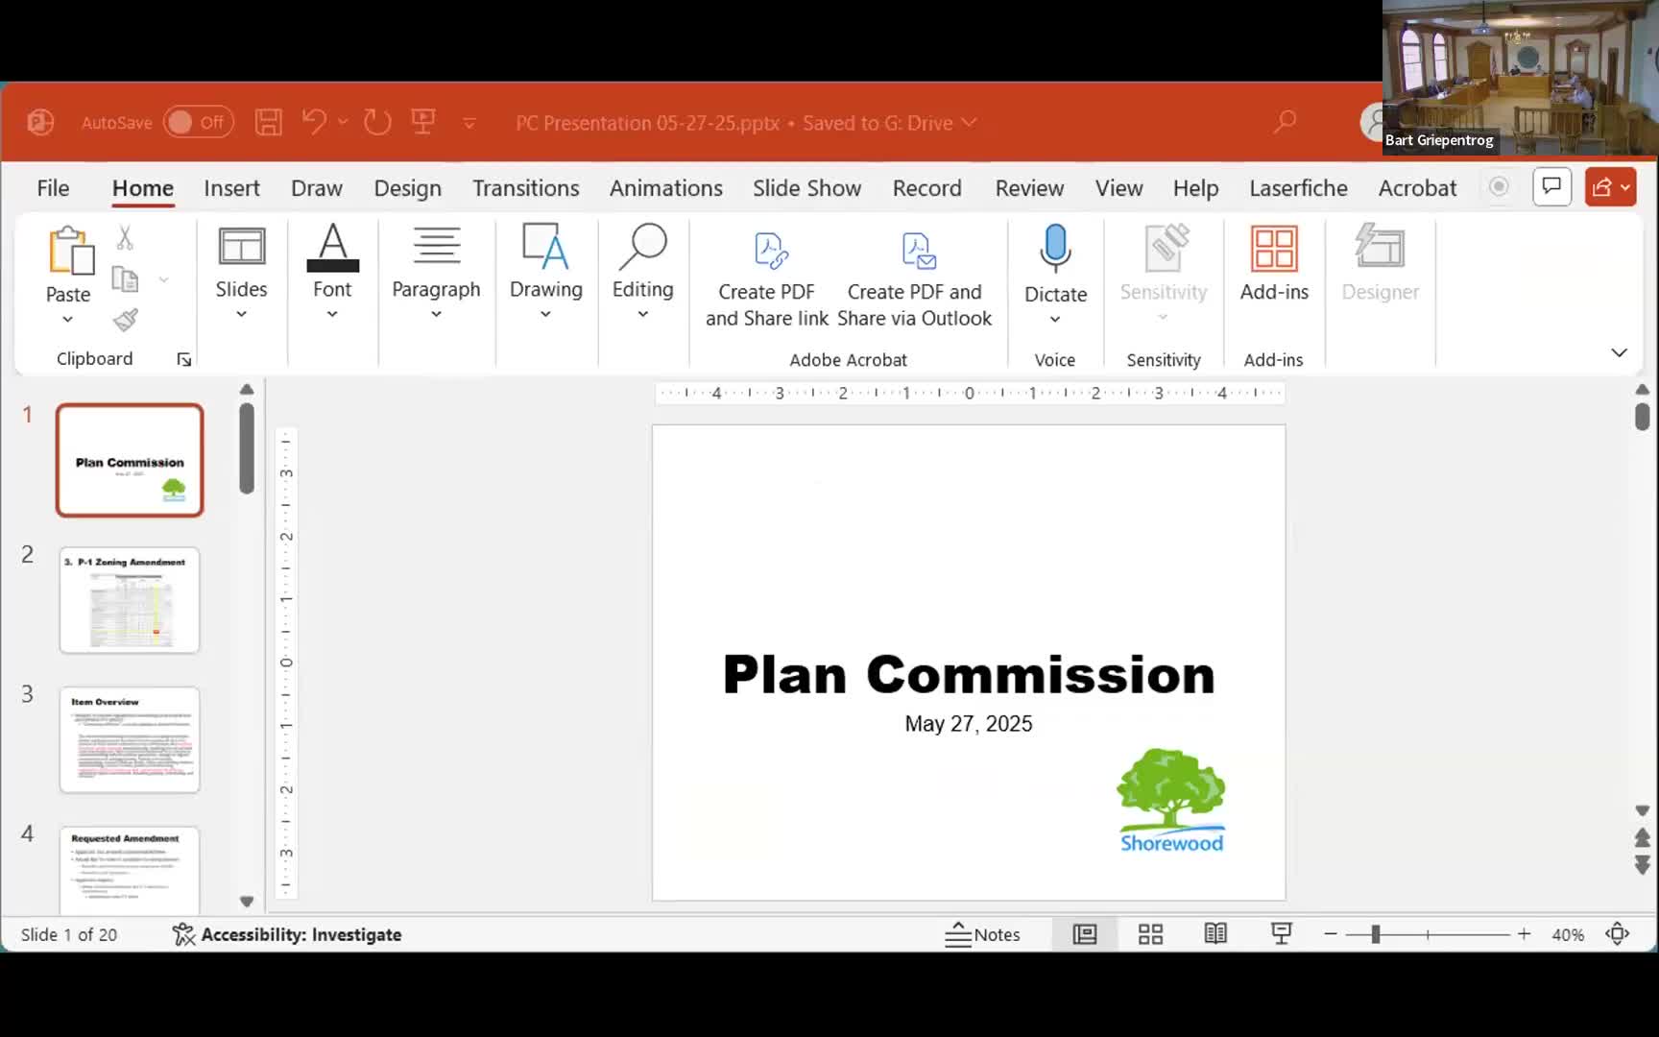Screen dimensions: 1659x1037
Task: Open the Search magnifier in title bar
Action: click(1285, 122)
